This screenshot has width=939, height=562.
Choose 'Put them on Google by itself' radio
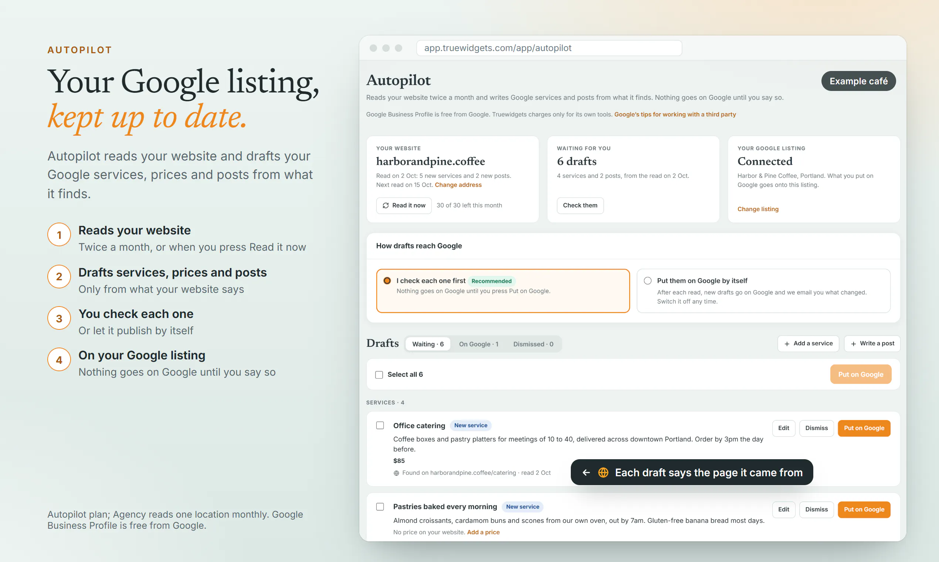(648, 281)
